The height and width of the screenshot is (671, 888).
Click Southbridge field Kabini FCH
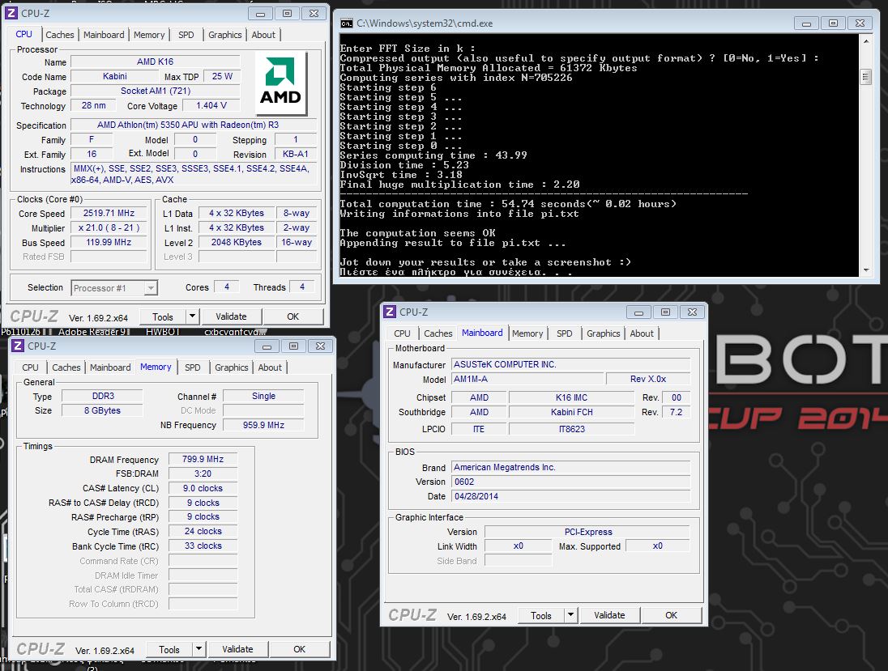point(571,412)
